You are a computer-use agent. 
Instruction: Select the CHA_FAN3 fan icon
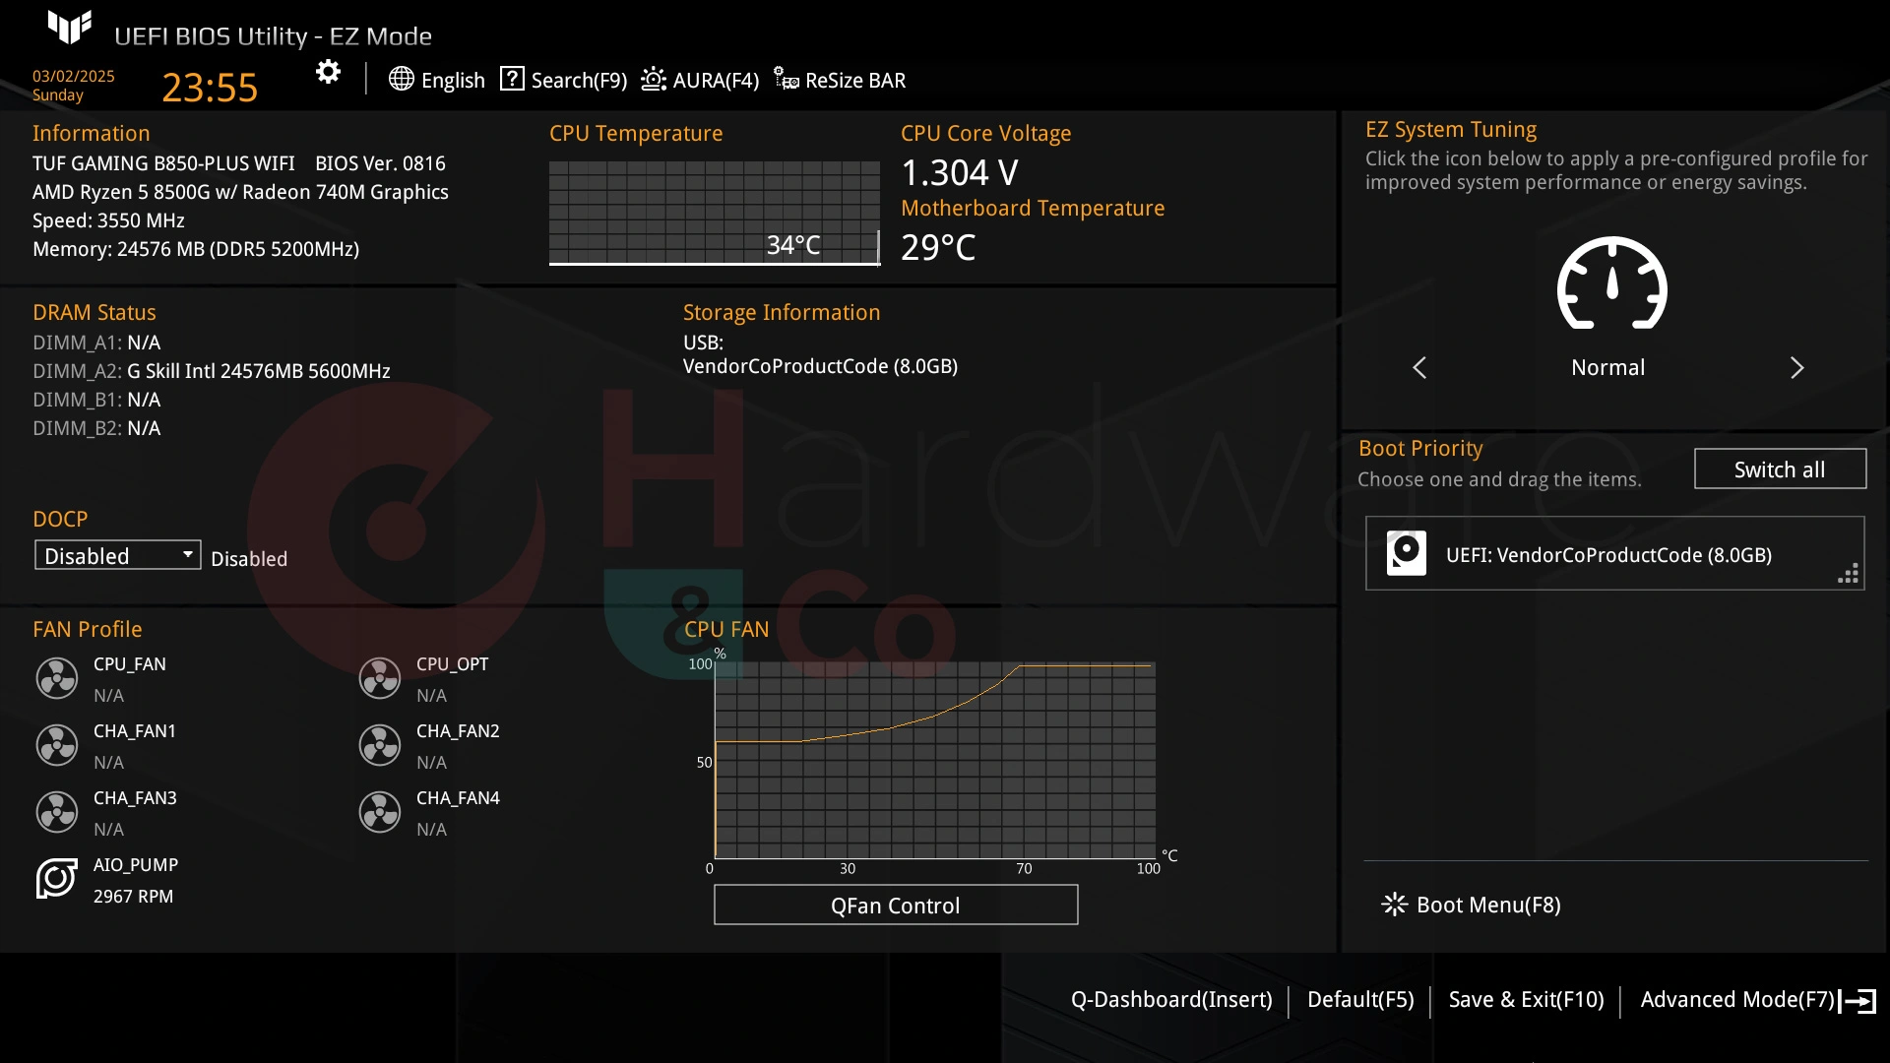[57, 812]
